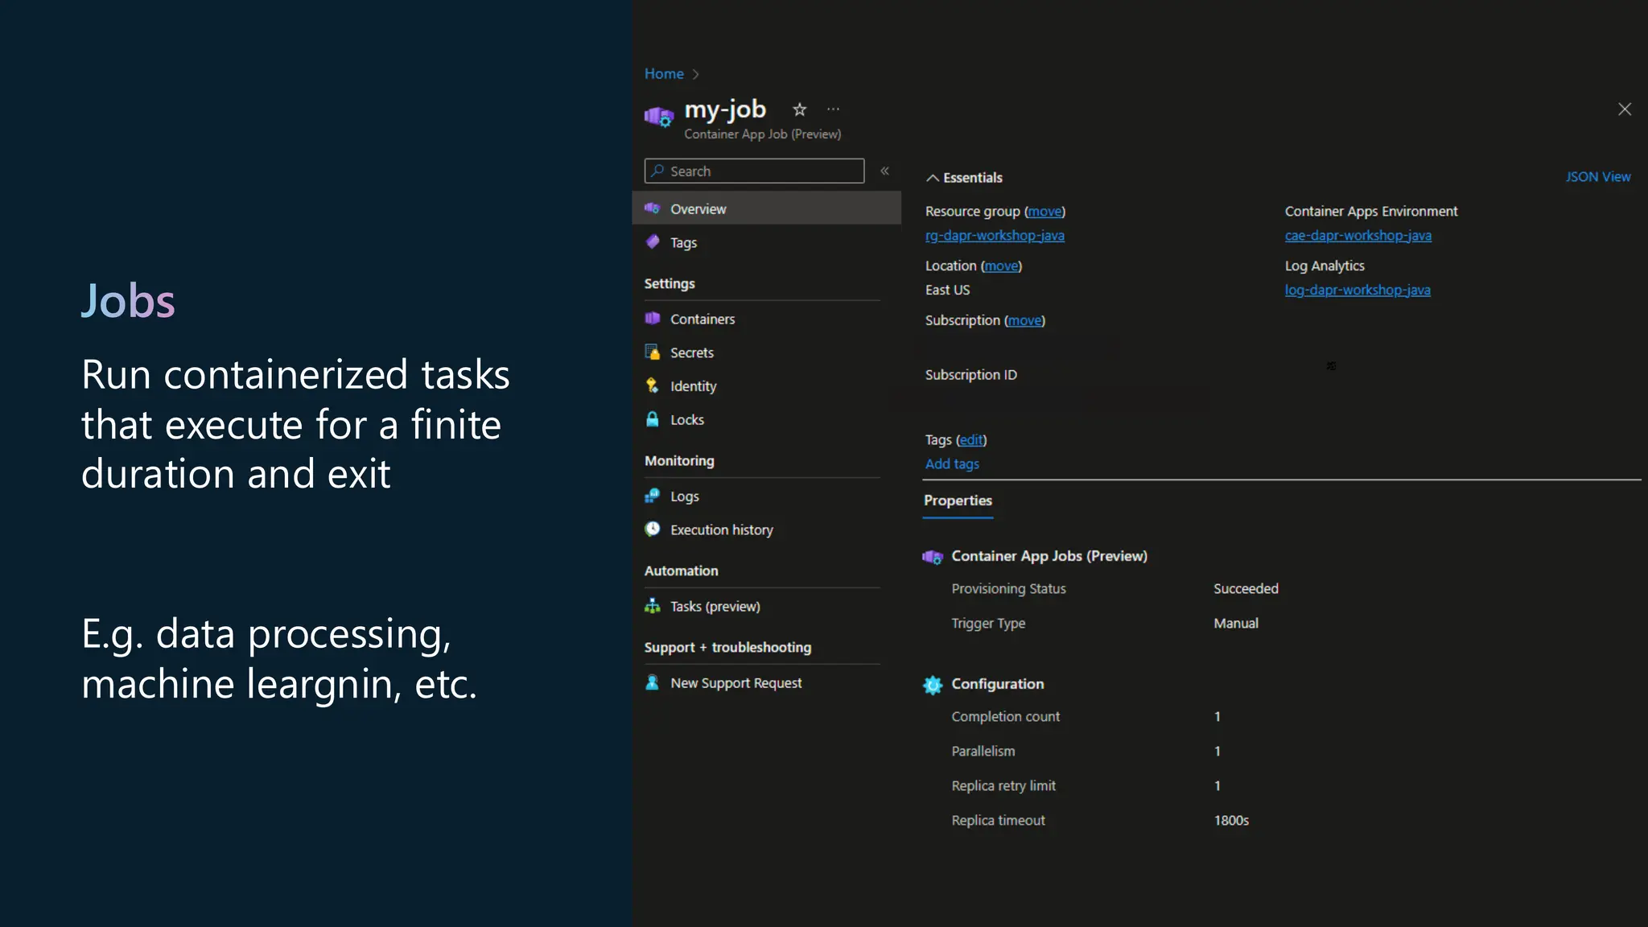Image resolution: width=1648 pixels, height=927 pixels.
Task: Click the my-job Container App Job icon
Action: pos(658,117)
